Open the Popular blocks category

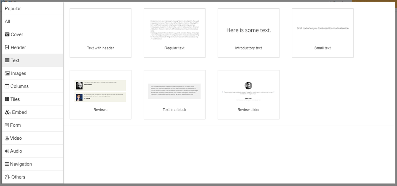33,9
